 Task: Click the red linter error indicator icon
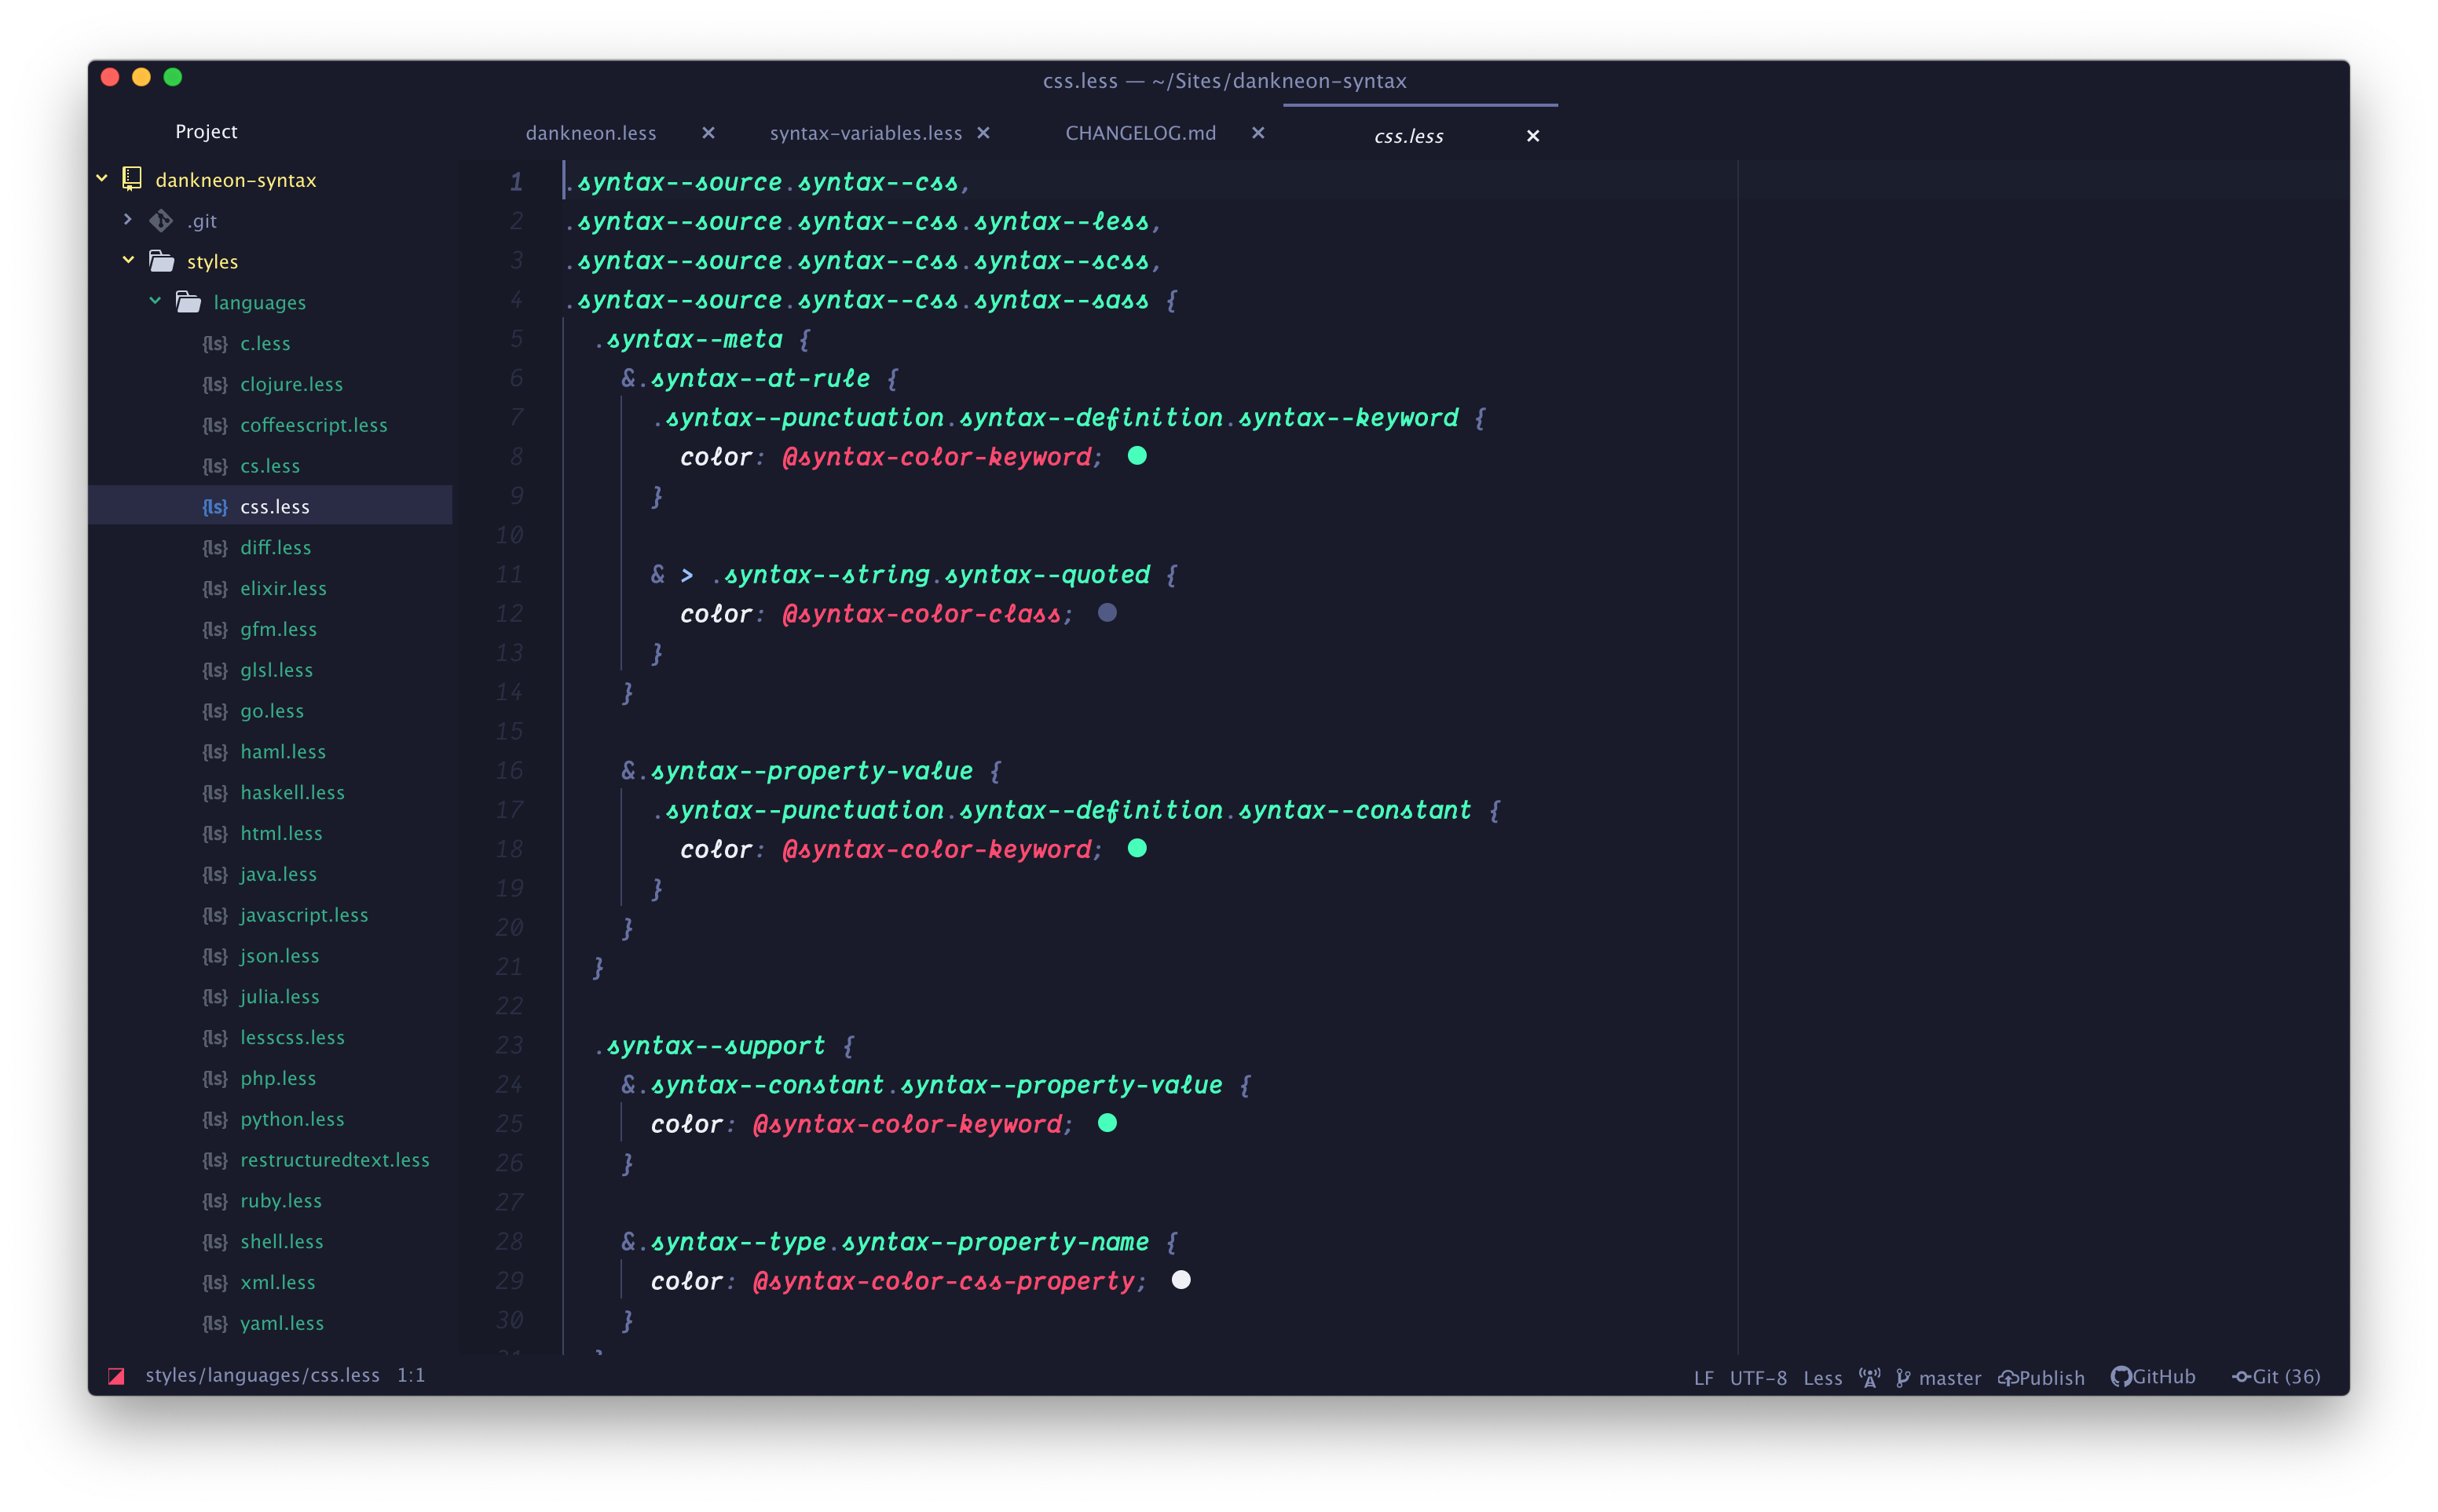tap(116, 1376)
